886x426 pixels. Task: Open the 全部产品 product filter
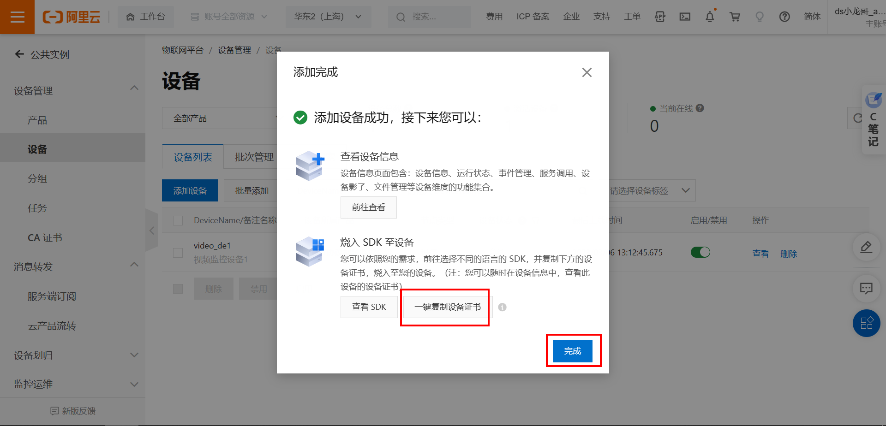point(220,118)
